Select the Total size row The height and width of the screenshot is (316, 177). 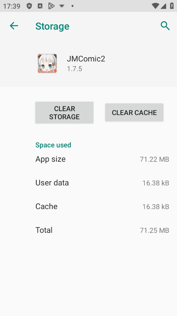point(102,230)
